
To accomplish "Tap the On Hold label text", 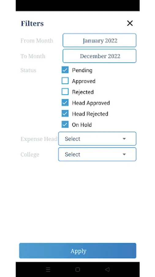I will pos(82,125).
